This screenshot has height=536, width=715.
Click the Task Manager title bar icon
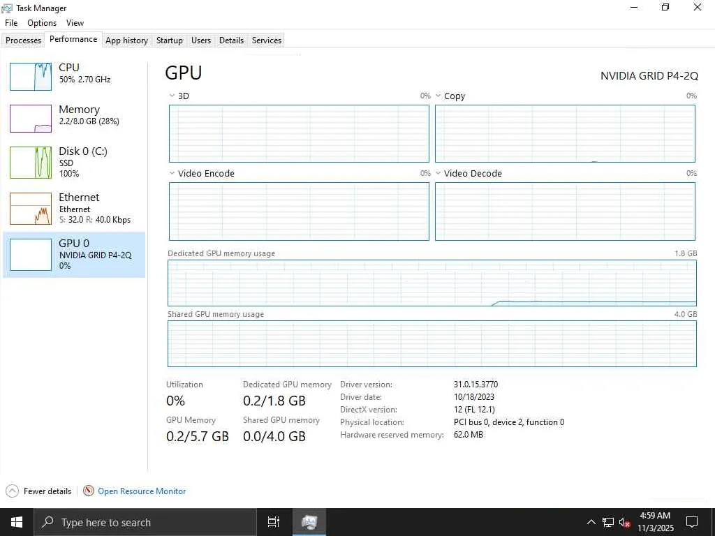(7, 8)
